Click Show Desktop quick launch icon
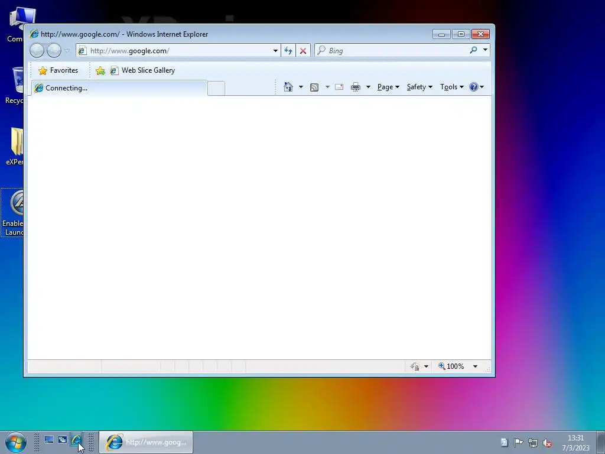 pos(49,440)
